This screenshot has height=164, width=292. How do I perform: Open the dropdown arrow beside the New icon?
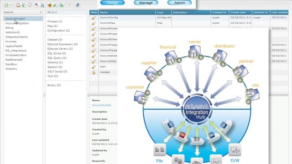tap(11, 5)
